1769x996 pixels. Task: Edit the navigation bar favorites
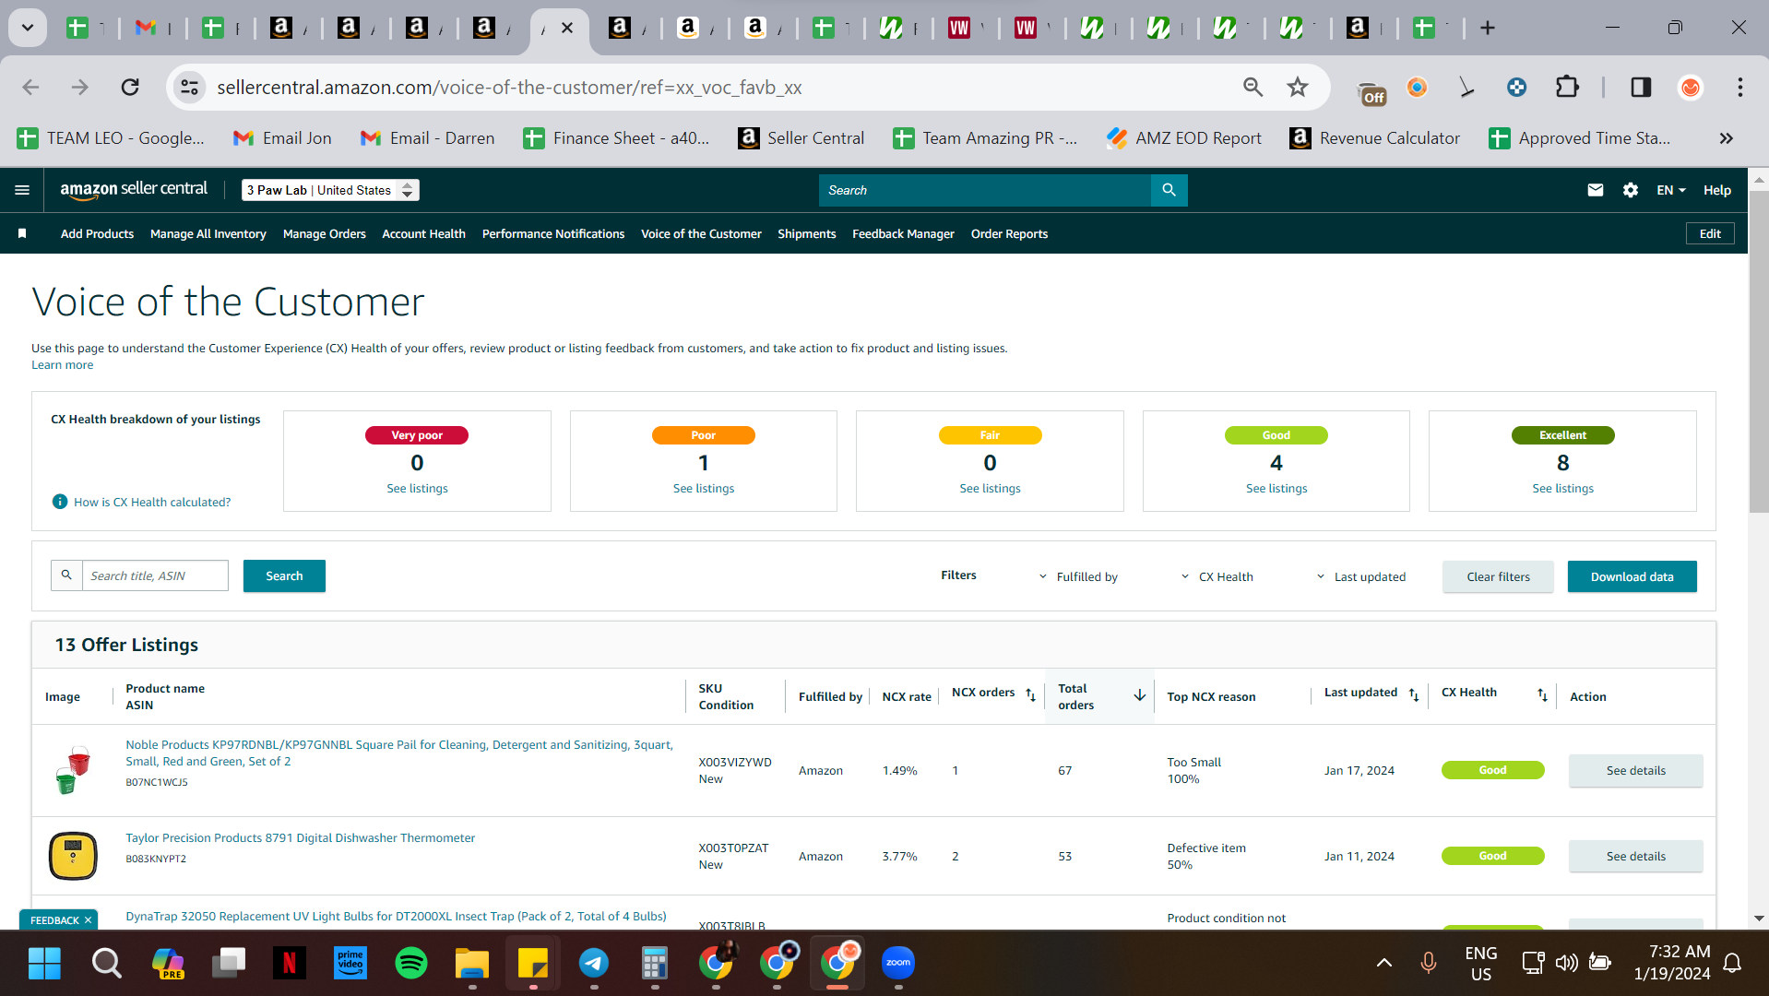click(x=1710, y=233)
